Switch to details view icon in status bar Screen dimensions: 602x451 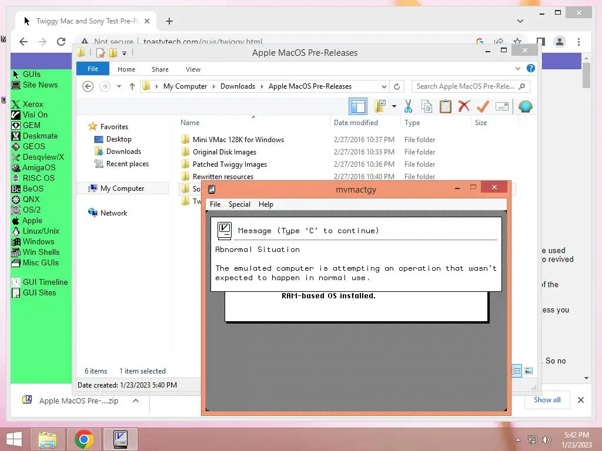517,371
